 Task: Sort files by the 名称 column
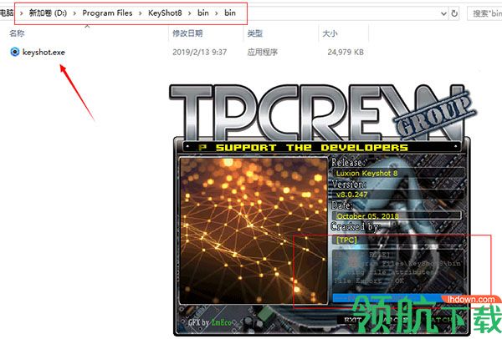17,33
